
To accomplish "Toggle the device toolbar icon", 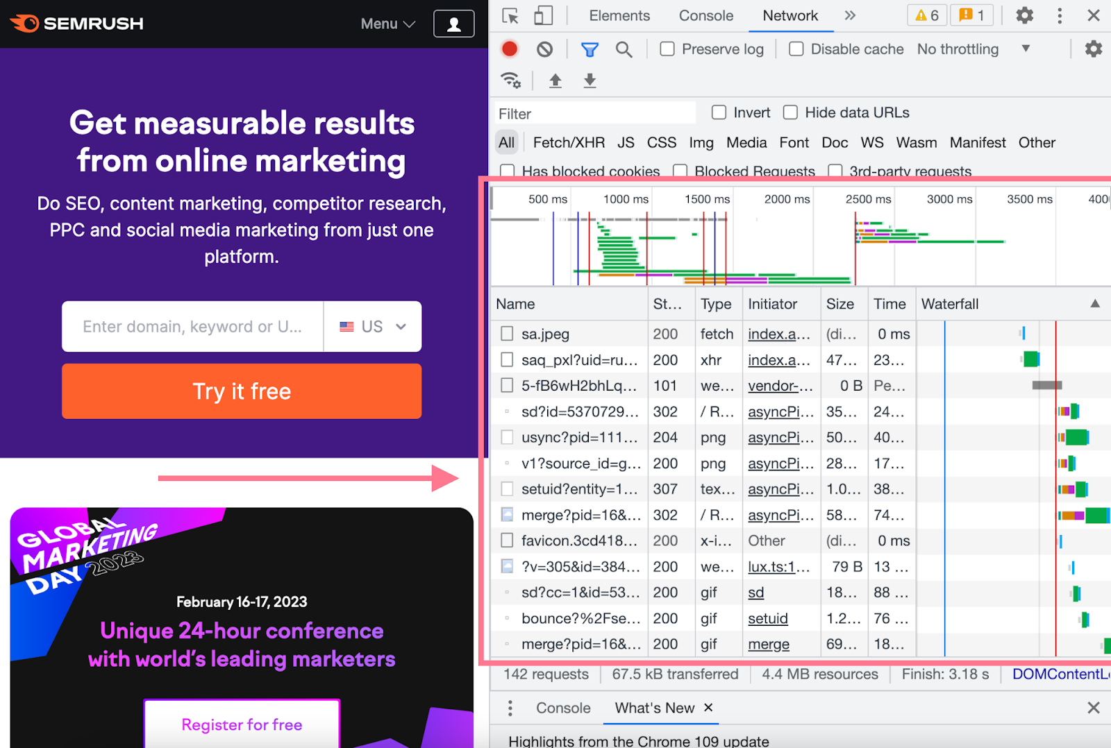I will tap(543, 16).
